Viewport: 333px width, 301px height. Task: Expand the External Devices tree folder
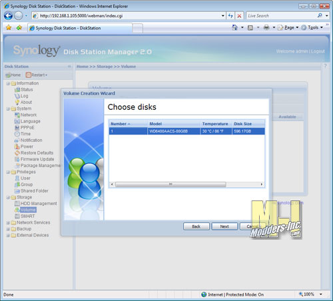(8, 236)
